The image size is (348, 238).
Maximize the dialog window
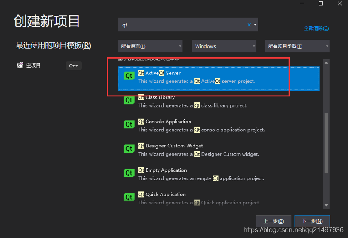(x=321, y=3)
